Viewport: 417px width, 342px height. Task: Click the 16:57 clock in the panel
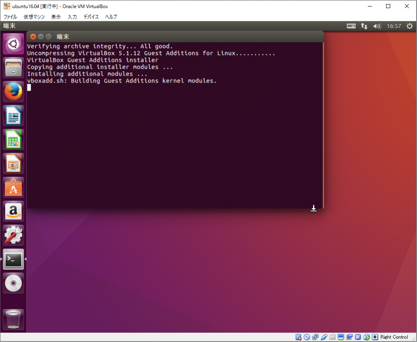394,26
